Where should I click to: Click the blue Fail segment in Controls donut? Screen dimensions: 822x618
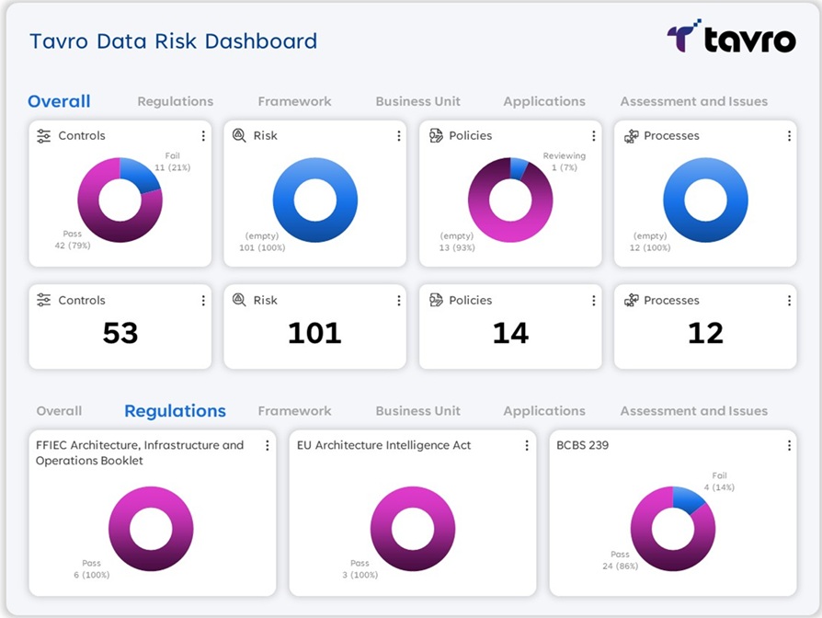click(x=142, y=174)
